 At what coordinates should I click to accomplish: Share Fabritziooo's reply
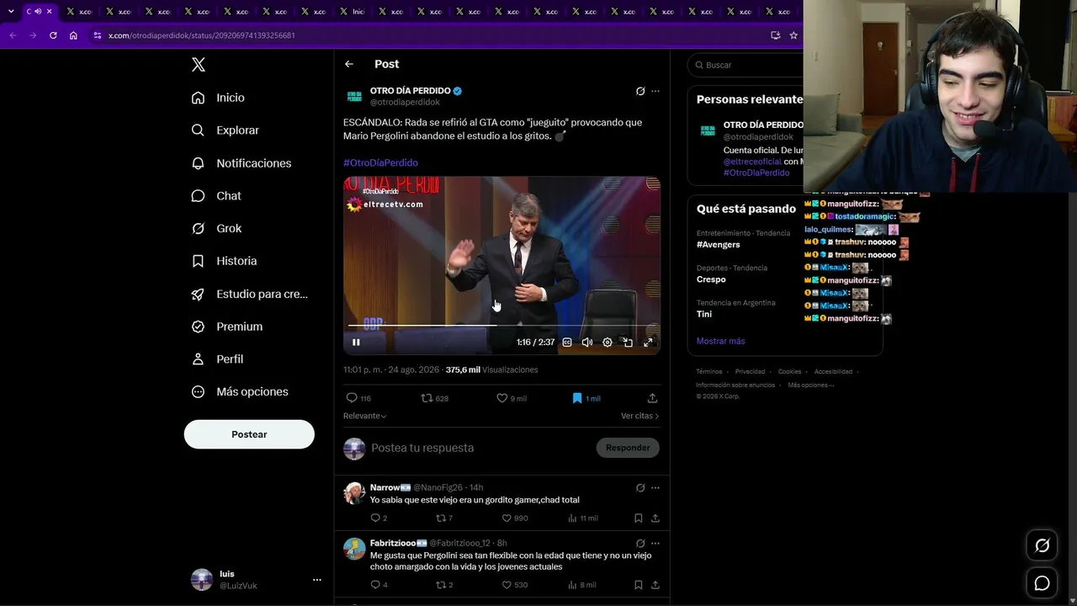pos(655,585)
